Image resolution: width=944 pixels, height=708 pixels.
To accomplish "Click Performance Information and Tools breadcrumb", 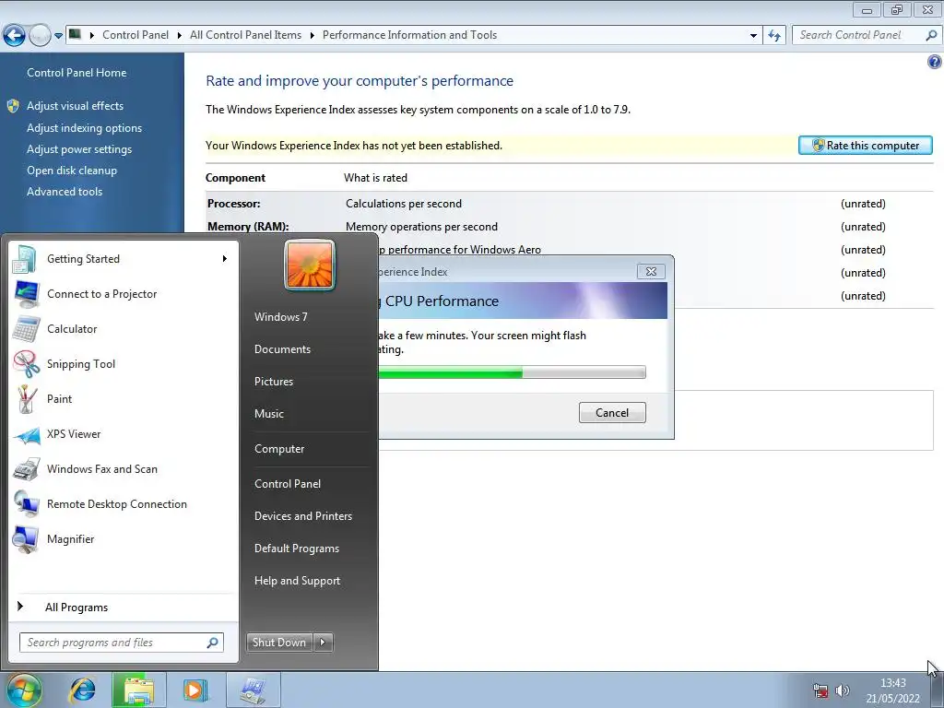I will pyautogui.click(x=409, y=36).
